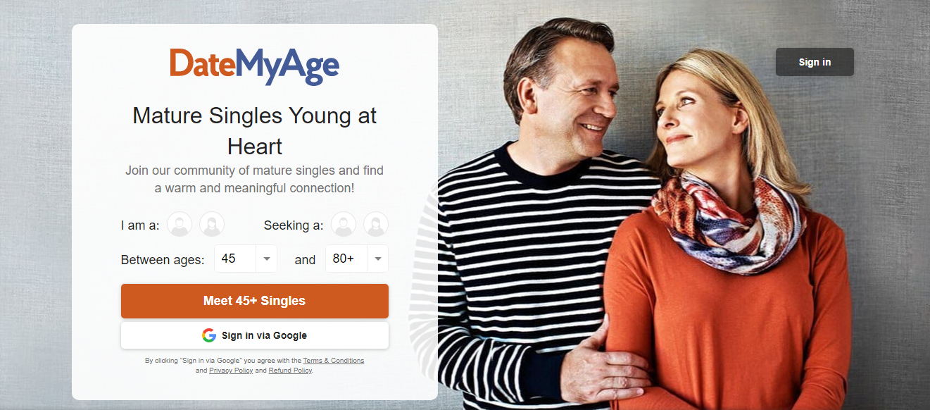
Task: Select the female avatar for "I am a"
Action: click(212, 224)
